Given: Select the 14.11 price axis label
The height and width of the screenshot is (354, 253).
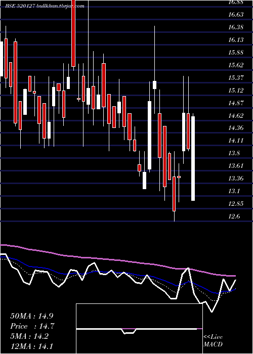Looking at the screenshot, I should pyautogui.click(x=236, y=141).
